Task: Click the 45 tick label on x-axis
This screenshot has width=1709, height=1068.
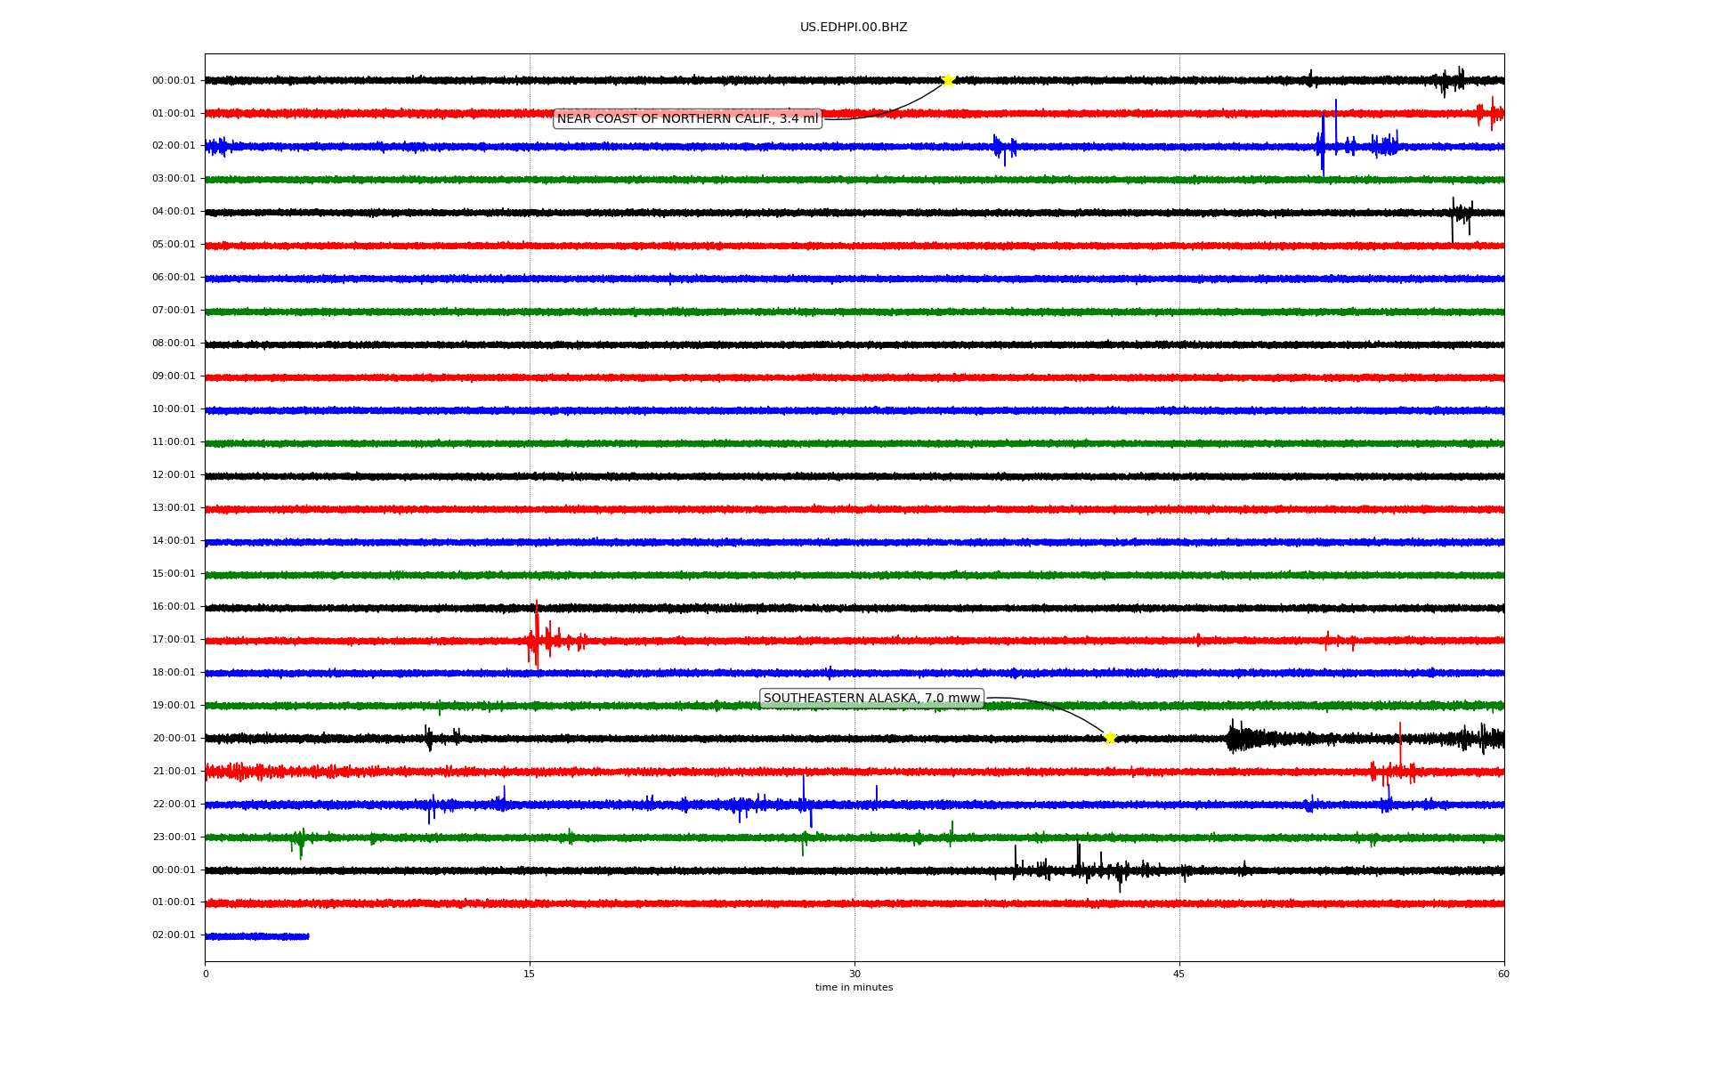Action: (1179, 974)
